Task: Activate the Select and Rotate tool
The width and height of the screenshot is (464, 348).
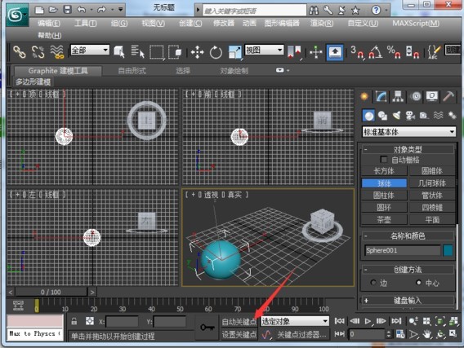Action: pos(216,52)
